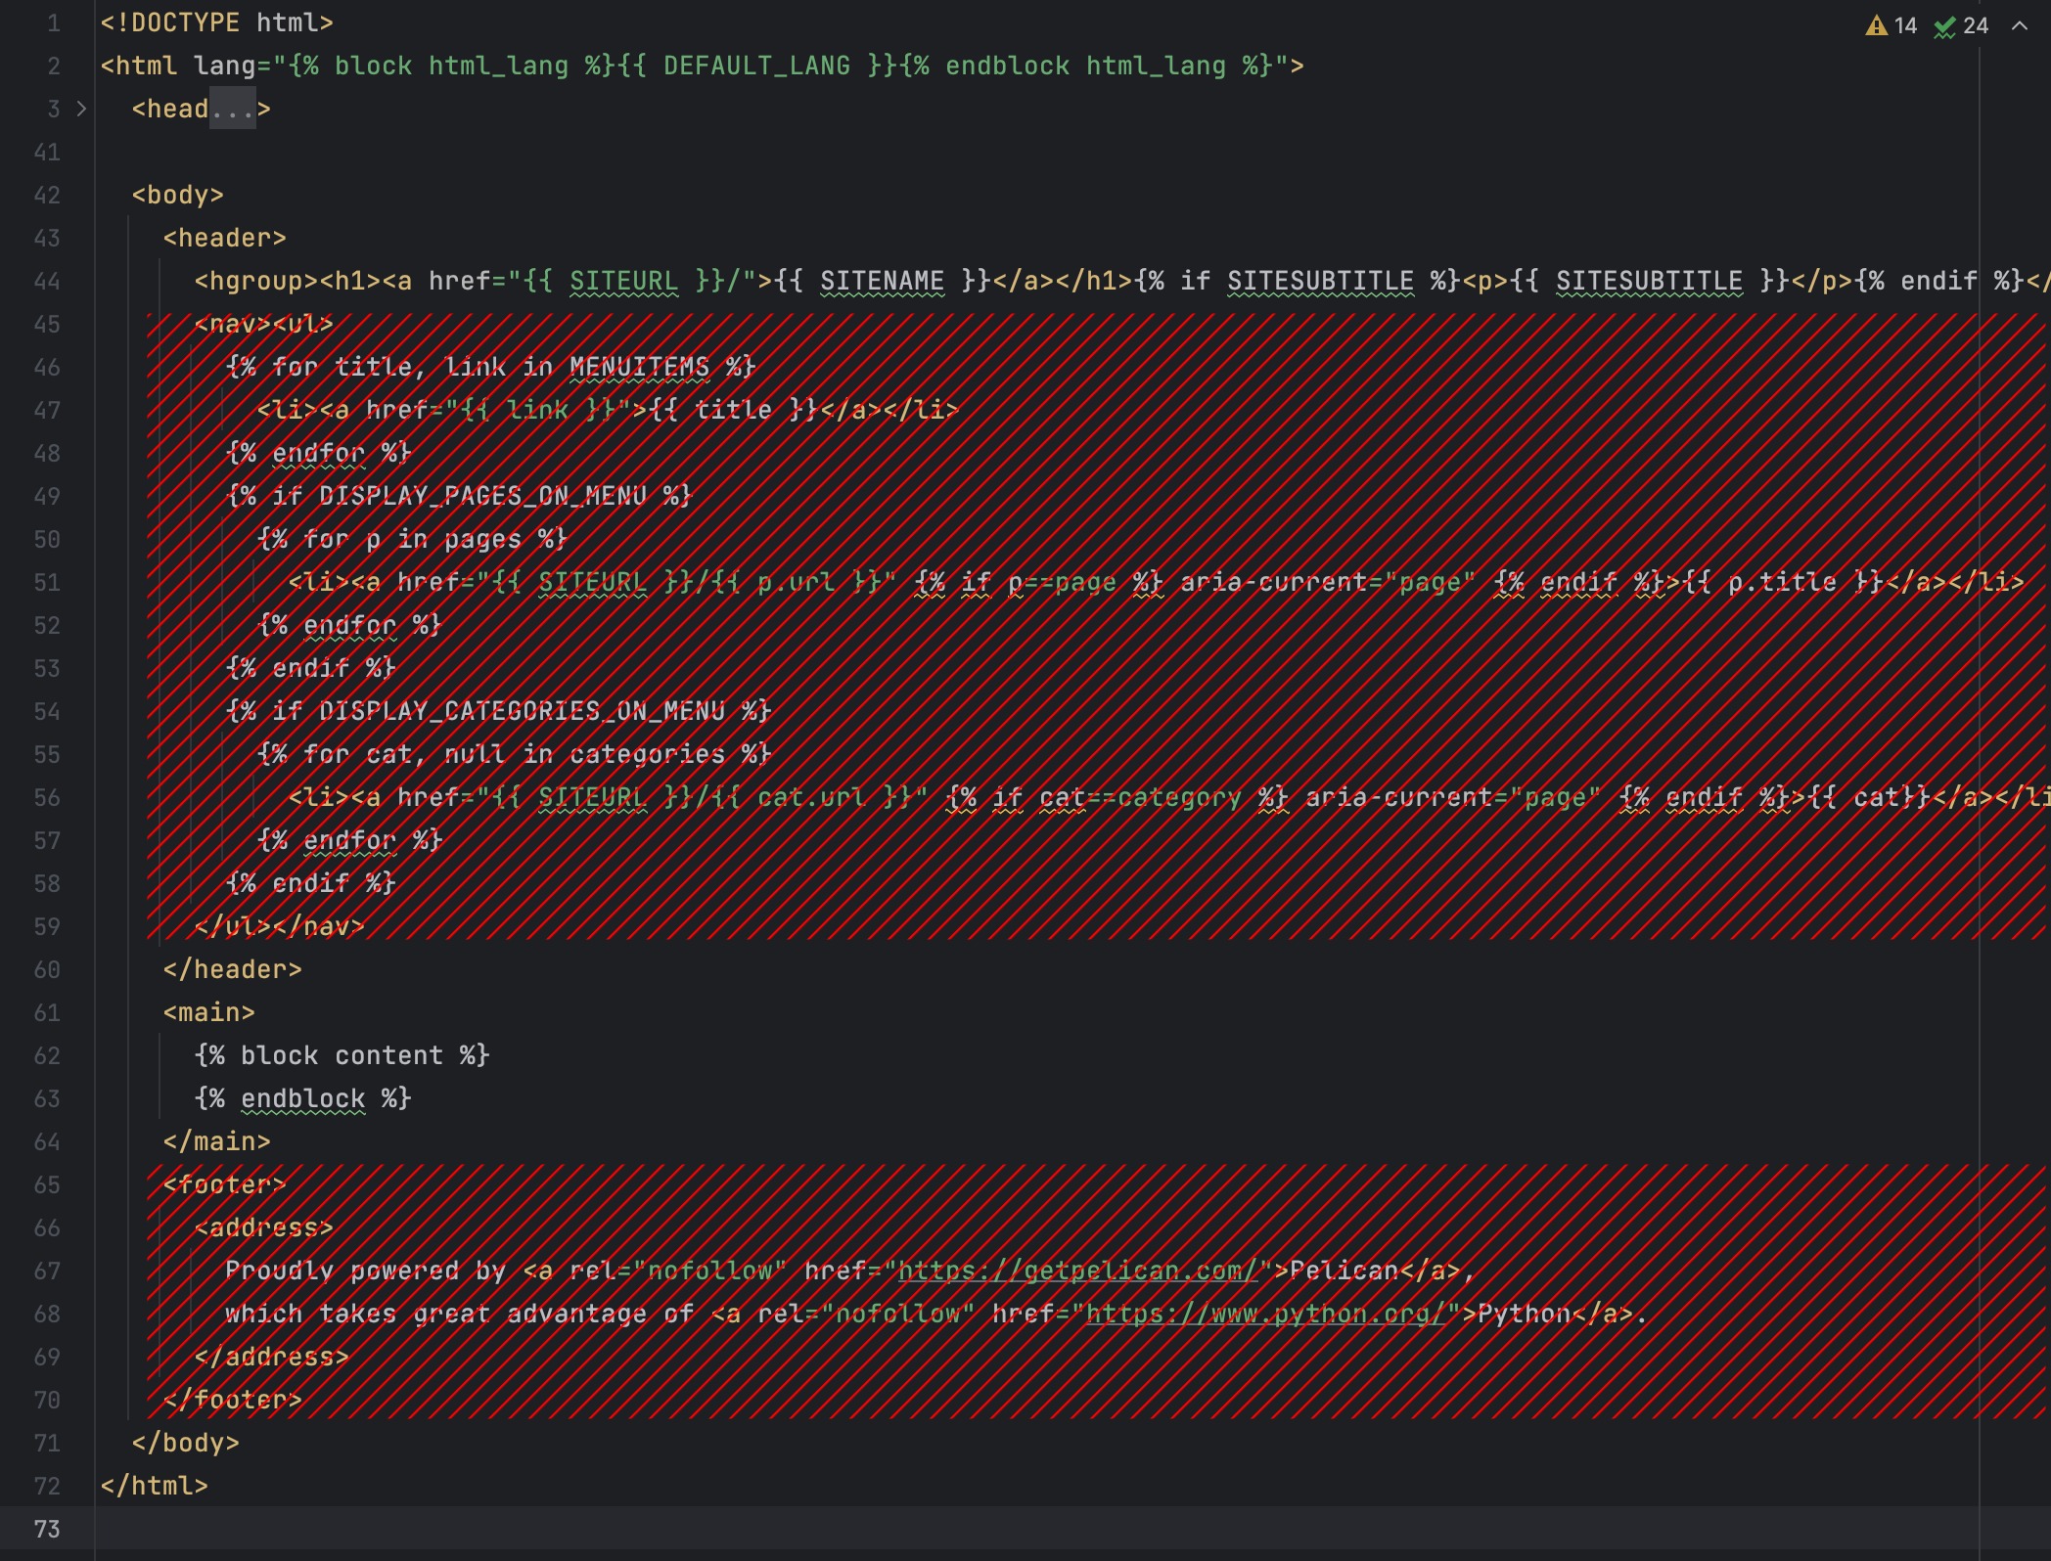Click the block content statement on line 62
This screenshot has width=2051, height=1561.
click(342, 1055)
